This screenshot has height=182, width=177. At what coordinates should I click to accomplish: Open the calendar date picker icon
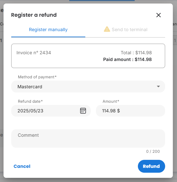tap(83, 111)
